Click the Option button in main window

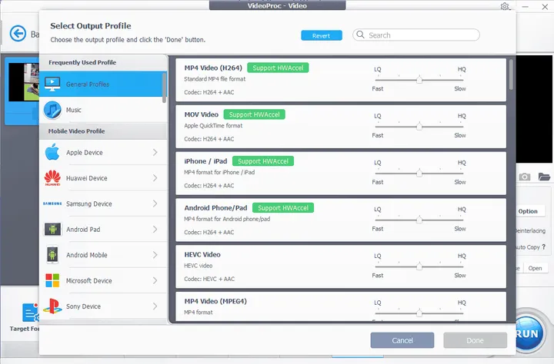coord(528,211)
